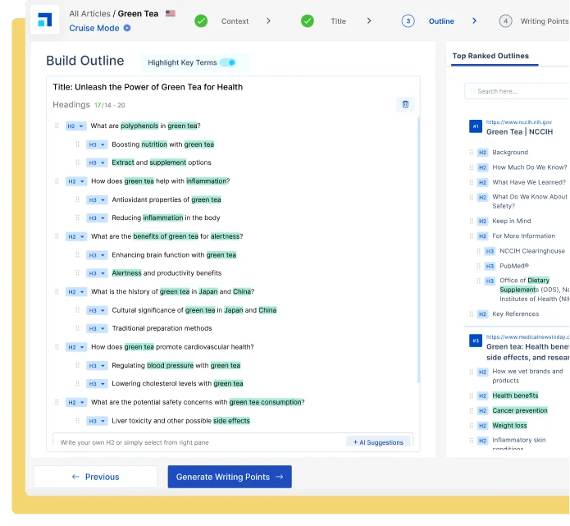Click the step 3 circle icon

coord(408,21)
